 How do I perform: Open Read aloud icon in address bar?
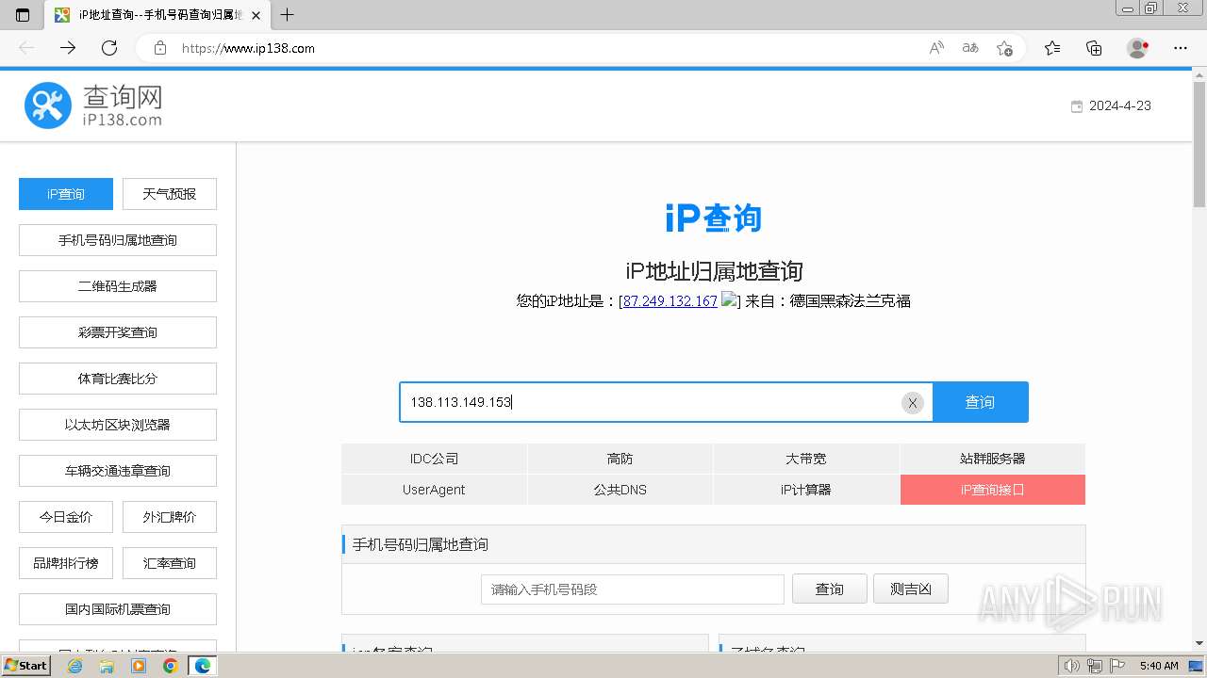(936, 48)
